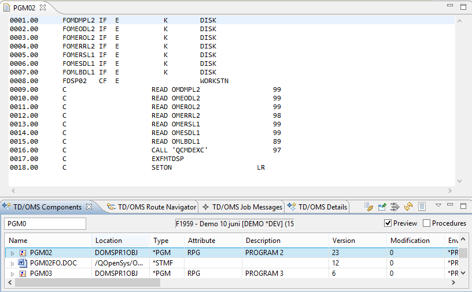Expand the PGM02 tree row
Screen dimensions: 472x292
(12, 253)
